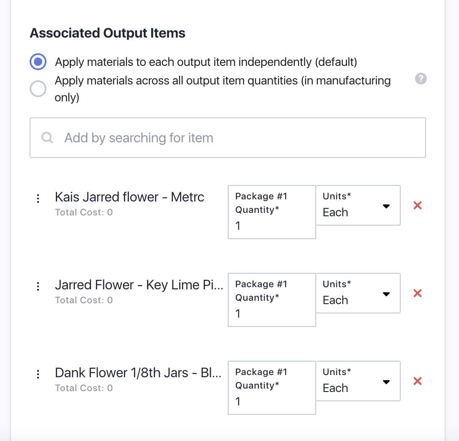Select apply materials across all output item quantities
Screen dimensions: 459x441
pos(38,89)
